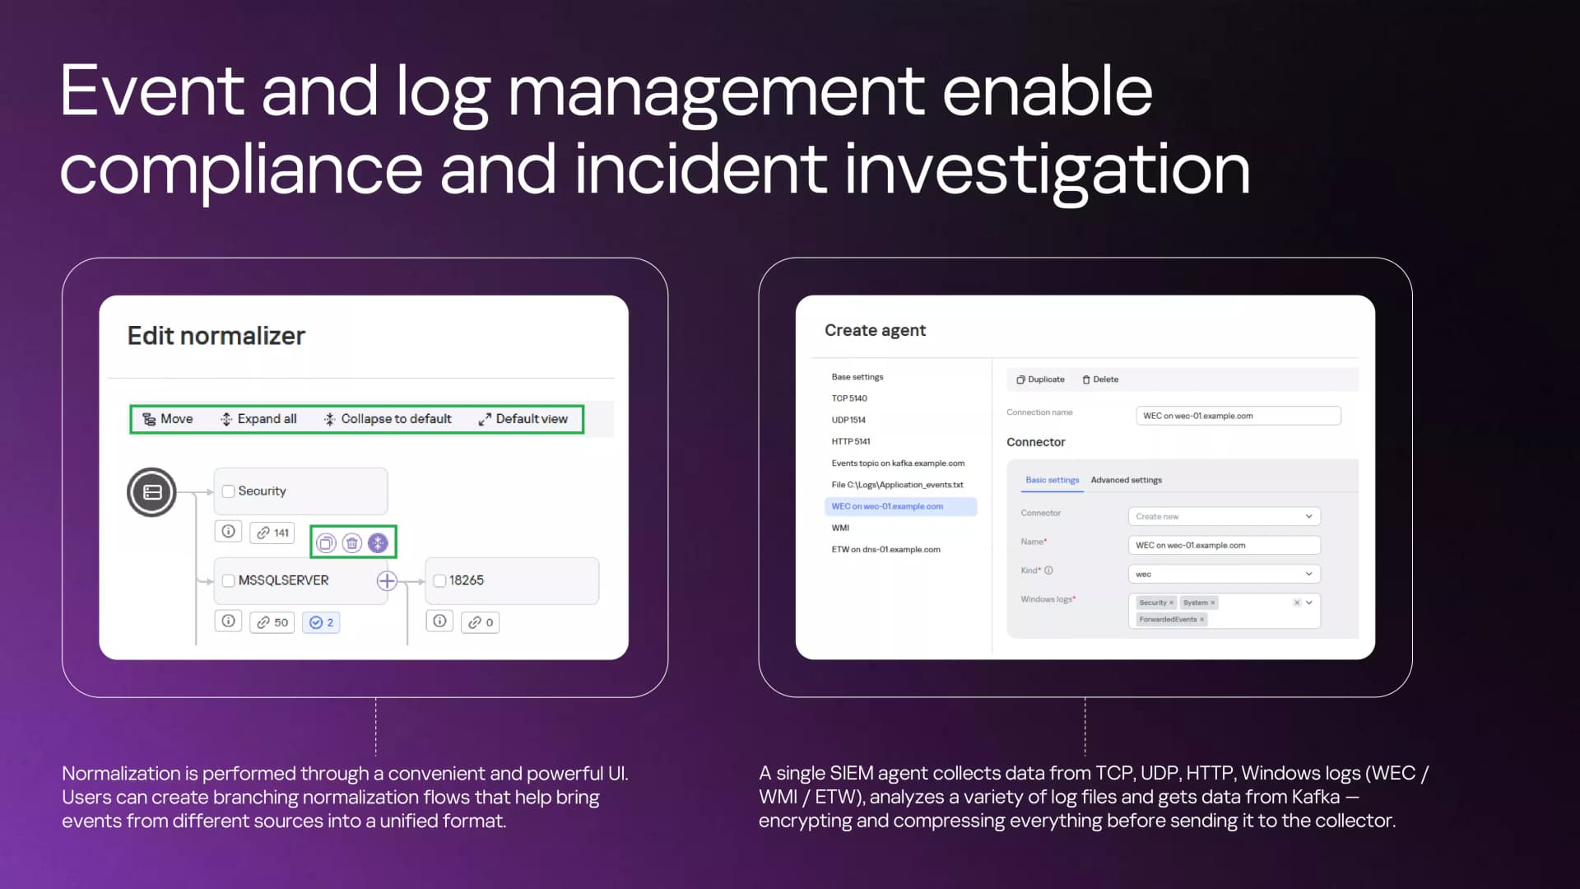This screenshot has height=889, width=1580.
Task: Click Collapse to default in toolbar
Action: tap(388, 419)
